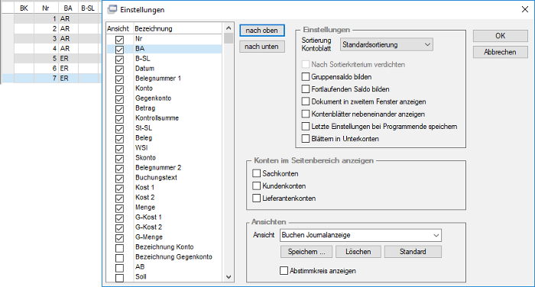Click the Einstellungen window title icon
Image resolution: width=535 pixels, height=287 pixels.
(x=112, y=10)
